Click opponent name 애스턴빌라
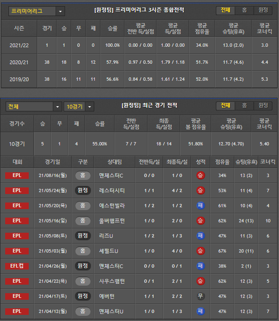The width and height of the screenshot is (279, 321). pyautogui.click(x=112, y=206)
